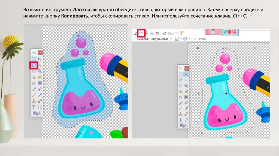279x156 pixels.
Task: Click the Deselect icon with red X
Action: point(157,33)
